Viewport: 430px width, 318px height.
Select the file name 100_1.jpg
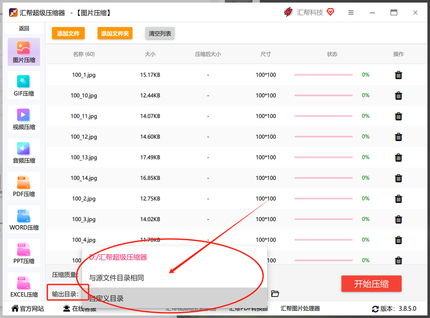[x=84, y=75]
